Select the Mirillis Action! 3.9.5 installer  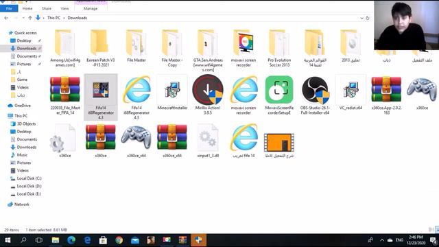coord(208,95)
